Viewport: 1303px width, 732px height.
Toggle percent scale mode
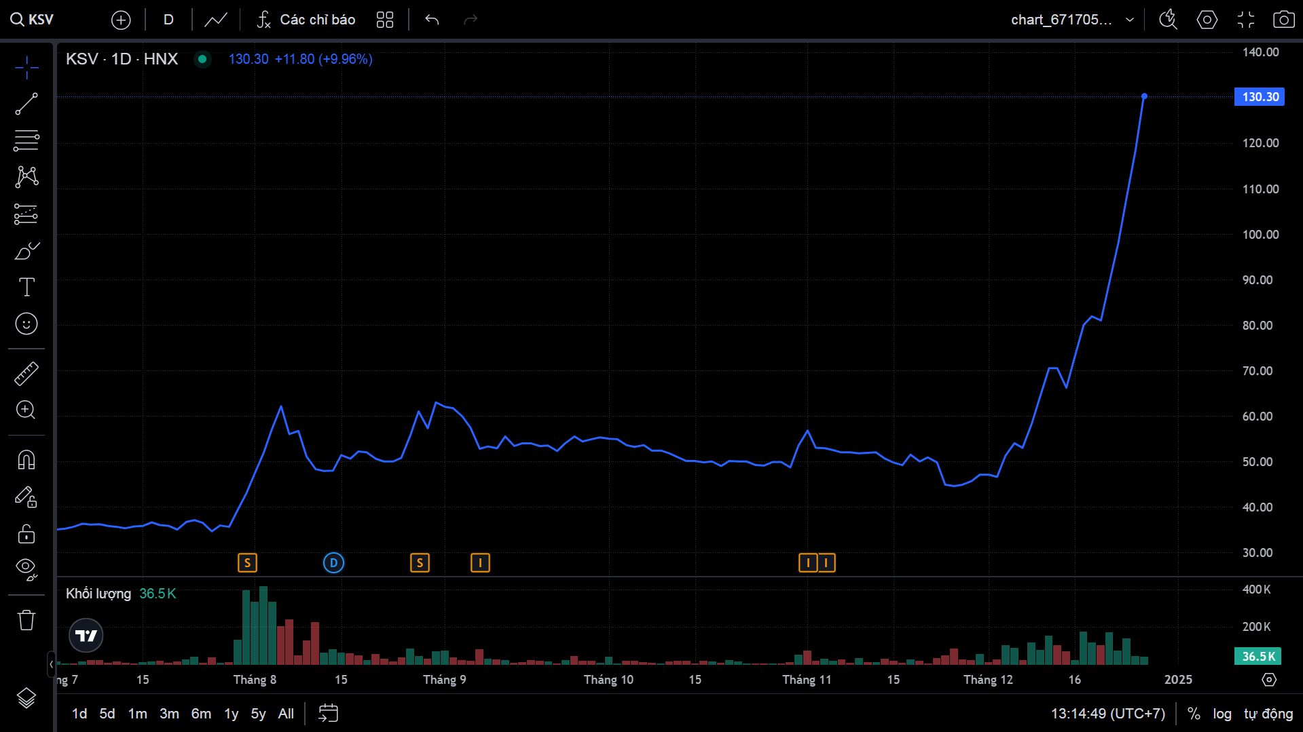tap(1194, 714)
